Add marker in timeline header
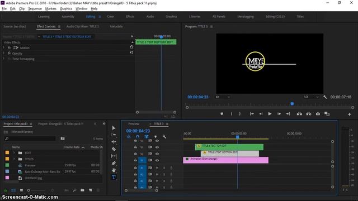The width and height of the screenshot is (358, 201). (156, 136)
